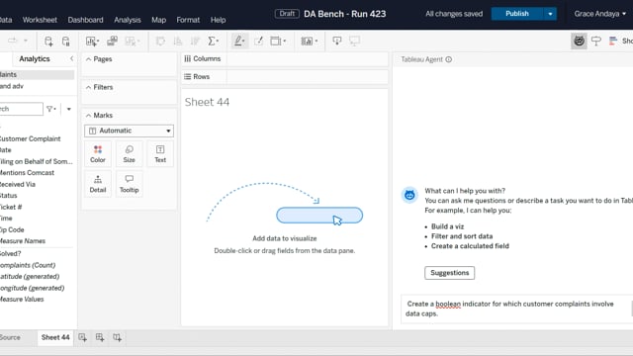Click the Duplicate Sheet toolbar icon
The width and height of the screenshot is (633, 356).
(112, 41)
